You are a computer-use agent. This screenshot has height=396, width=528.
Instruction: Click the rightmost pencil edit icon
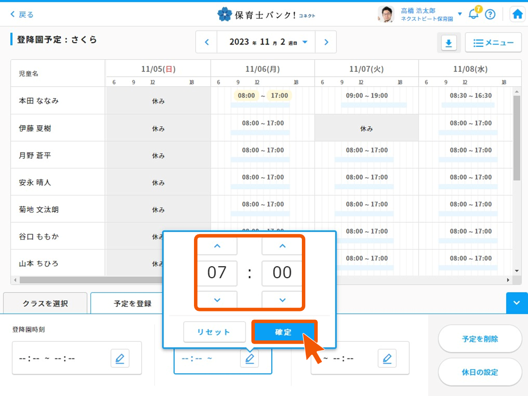click(x=387, y=358)
